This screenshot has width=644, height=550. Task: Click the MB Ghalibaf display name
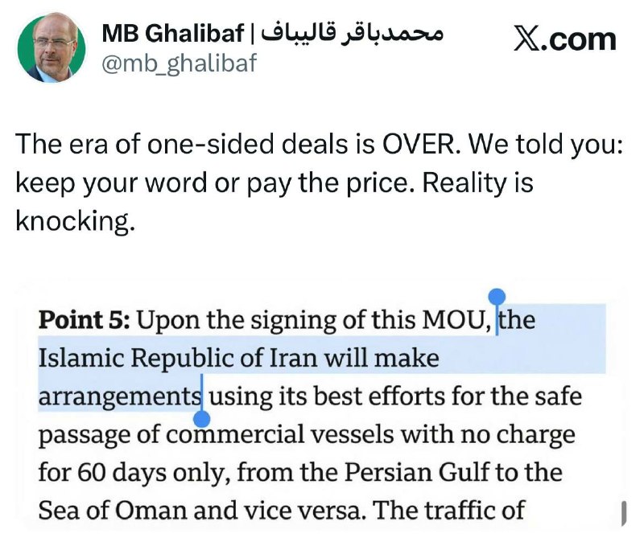tap(172, 33)
